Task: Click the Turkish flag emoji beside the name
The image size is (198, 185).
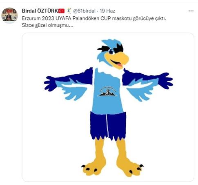Action: coord(62,11)
